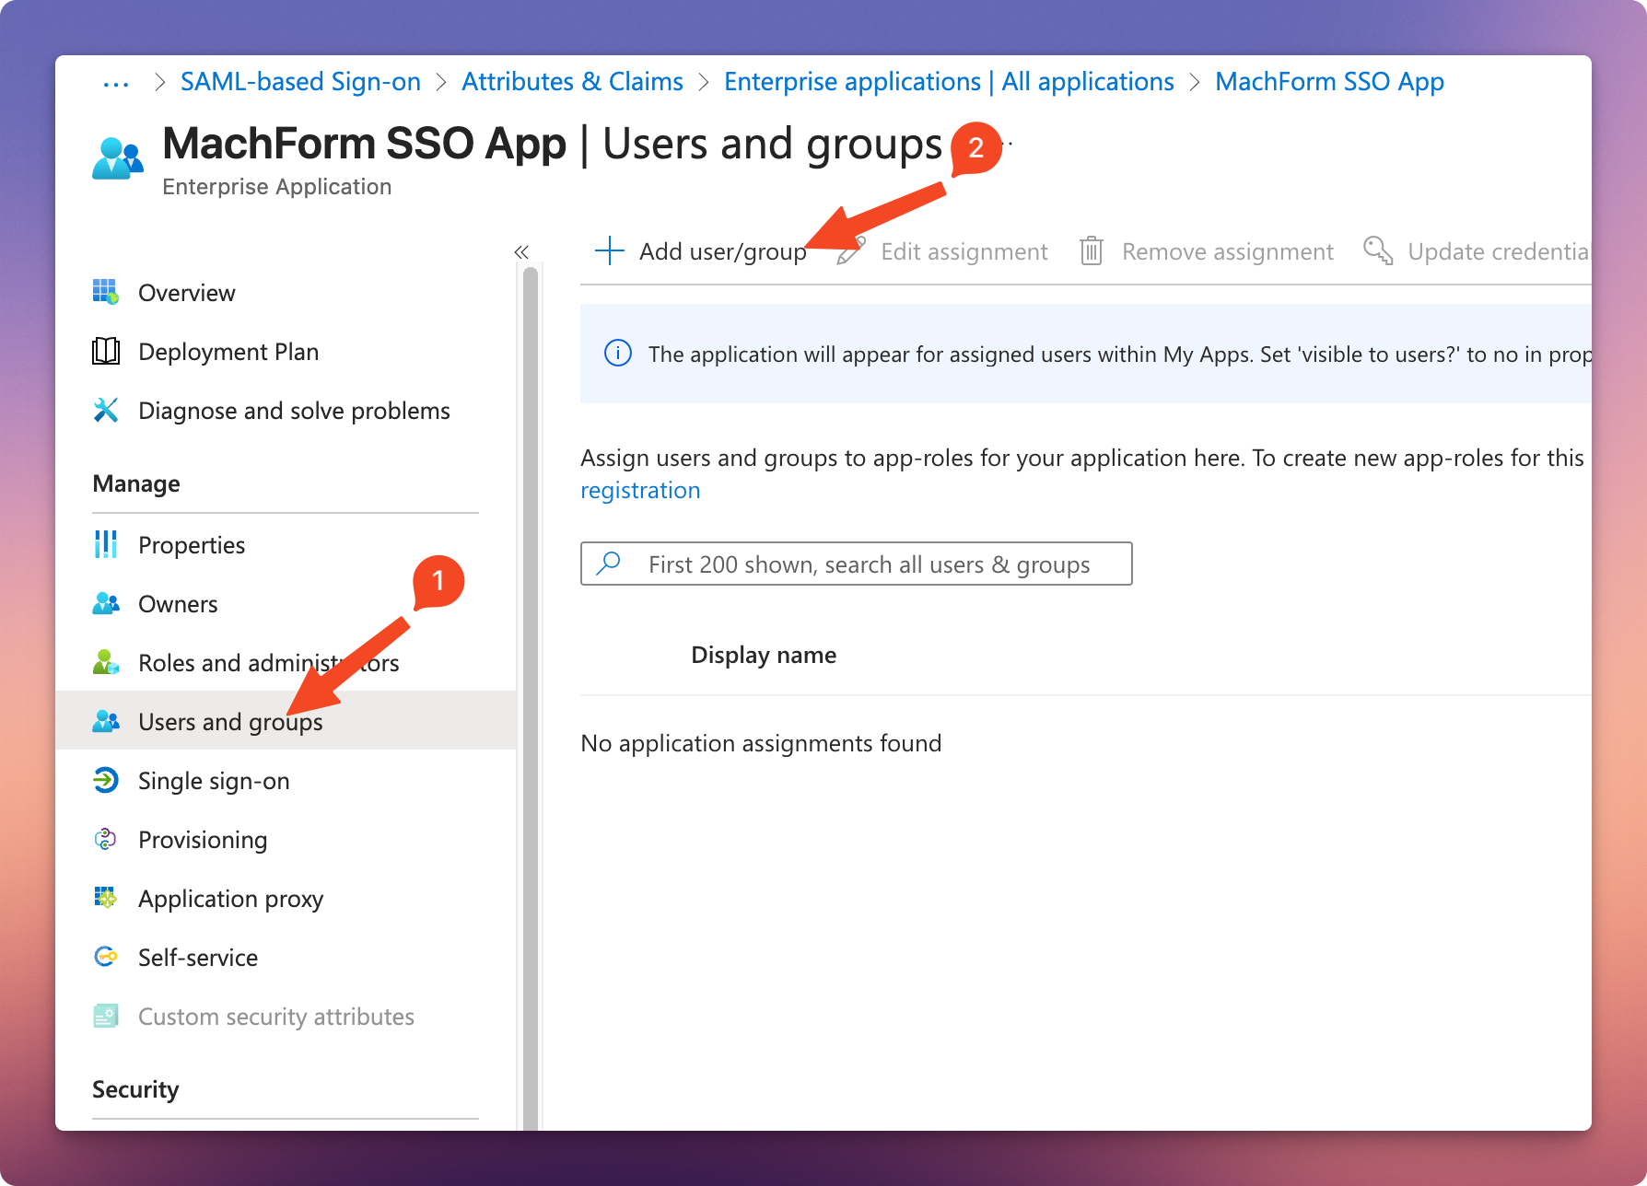Screen dimensions: 1647x1186
Task: Select Users and groups menu item
Action: coord(286,720)
